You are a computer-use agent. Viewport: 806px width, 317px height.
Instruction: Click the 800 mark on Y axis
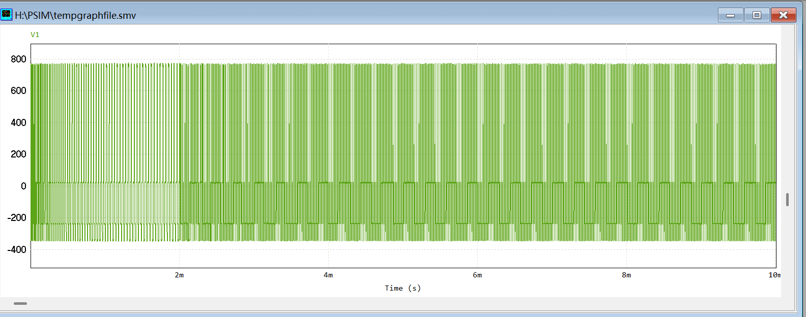(x=19, y=59)
